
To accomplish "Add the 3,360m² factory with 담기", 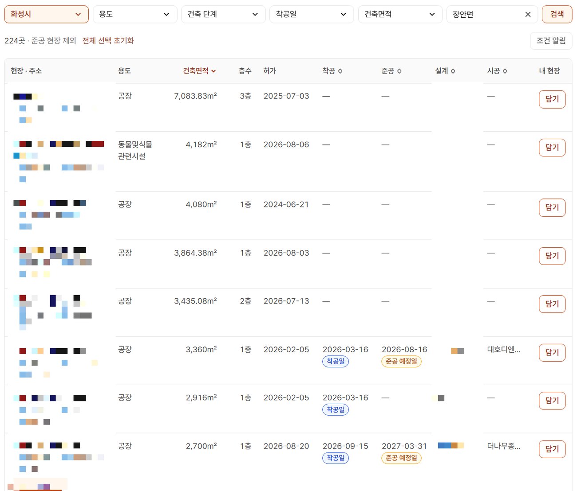I will pyautogui.click(x=552, y=352).
